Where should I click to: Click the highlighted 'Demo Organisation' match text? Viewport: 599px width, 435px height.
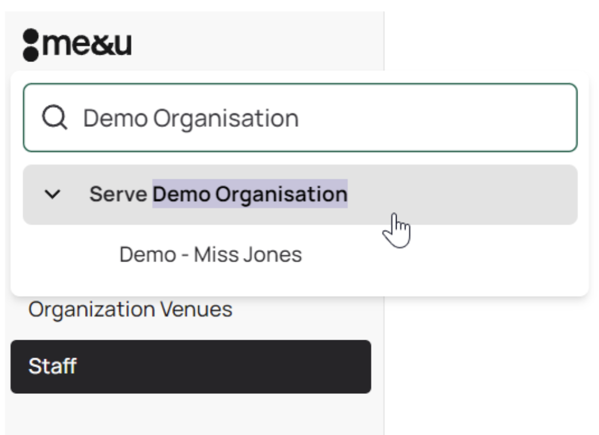(250, 194)
